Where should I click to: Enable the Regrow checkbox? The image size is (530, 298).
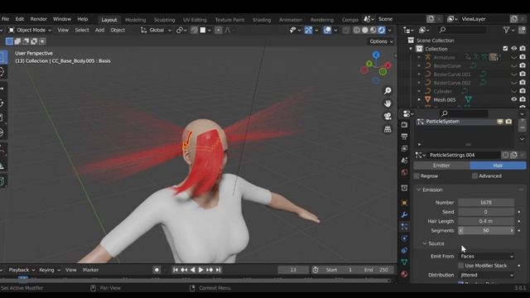pos(417,176)
